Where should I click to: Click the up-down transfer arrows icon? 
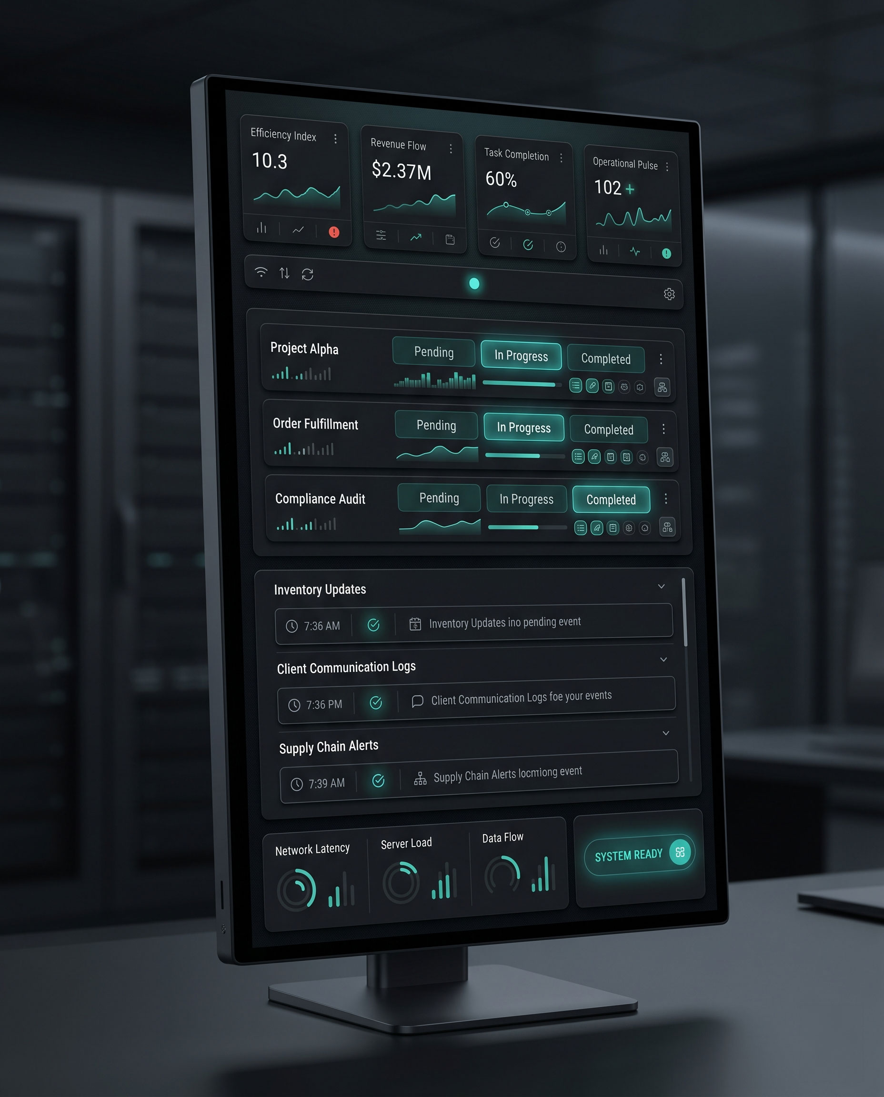coord(284,273)
